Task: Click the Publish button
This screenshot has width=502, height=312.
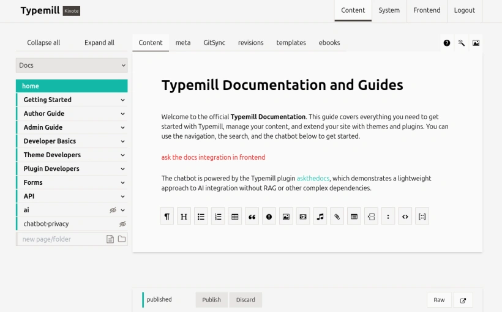Action: point(211,300)
